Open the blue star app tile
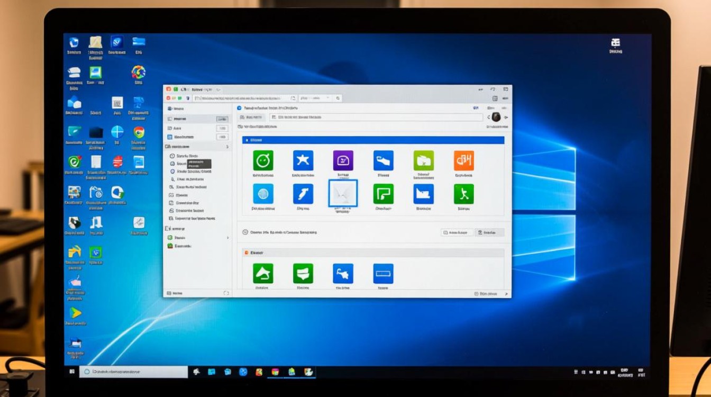The width and height of the screenshot is (711, 397). pos(303,160)
